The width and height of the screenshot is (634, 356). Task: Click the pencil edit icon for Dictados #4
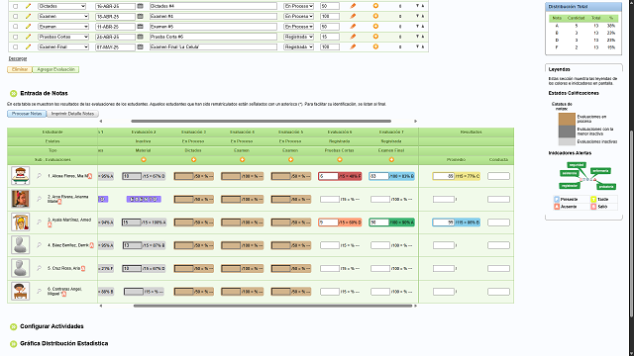click(28, 6)
